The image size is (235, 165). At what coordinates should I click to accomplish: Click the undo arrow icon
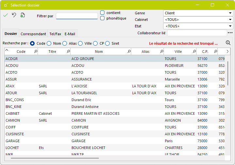pyautogui.click(x=14, y=15)
